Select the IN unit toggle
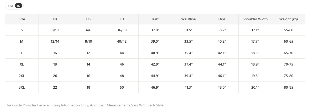 19,6
